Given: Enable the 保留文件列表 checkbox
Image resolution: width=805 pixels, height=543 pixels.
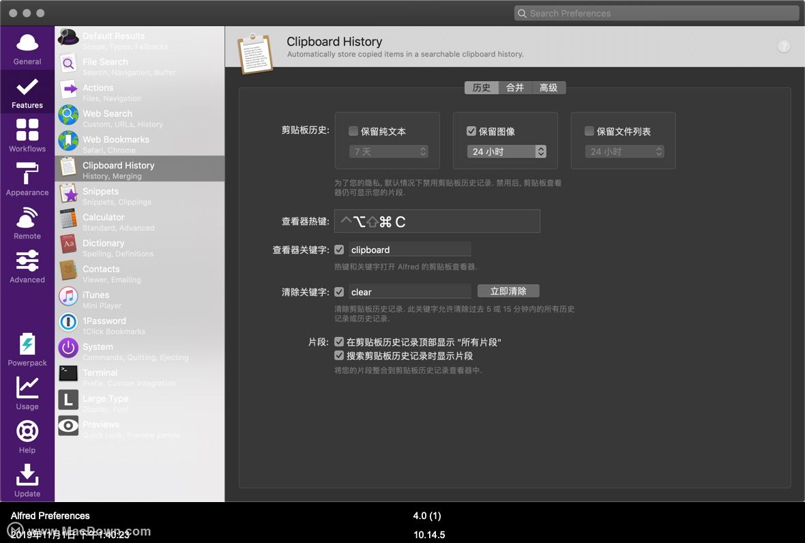Looking at the screenshot, I should click(x=589, y=132).
